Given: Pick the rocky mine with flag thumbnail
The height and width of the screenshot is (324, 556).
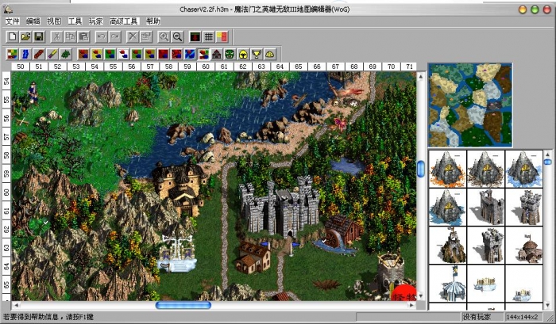Looking at the screenshot, I should (447, 246).
